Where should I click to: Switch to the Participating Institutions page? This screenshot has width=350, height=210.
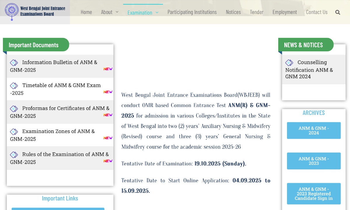[192, 12]
